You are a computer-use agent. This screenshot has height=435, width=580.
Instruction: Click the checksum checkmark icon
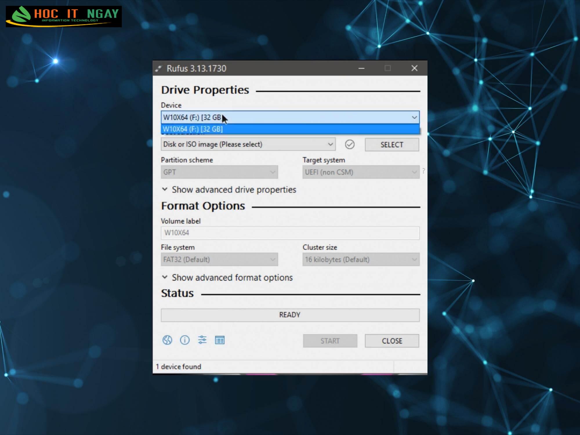[350, 144]
